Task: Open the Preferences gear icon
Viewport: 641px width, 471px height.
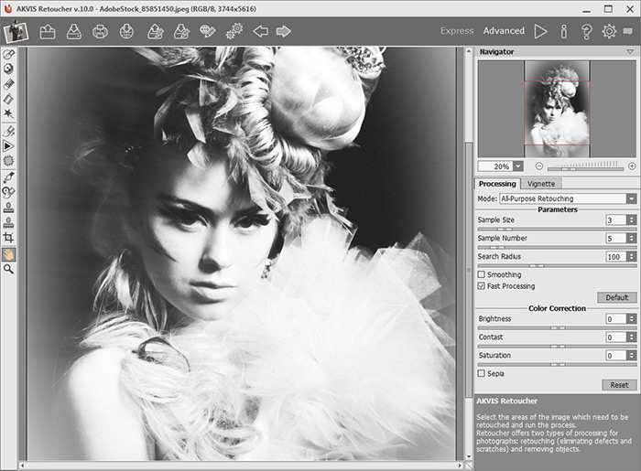Action: [609, 31]
